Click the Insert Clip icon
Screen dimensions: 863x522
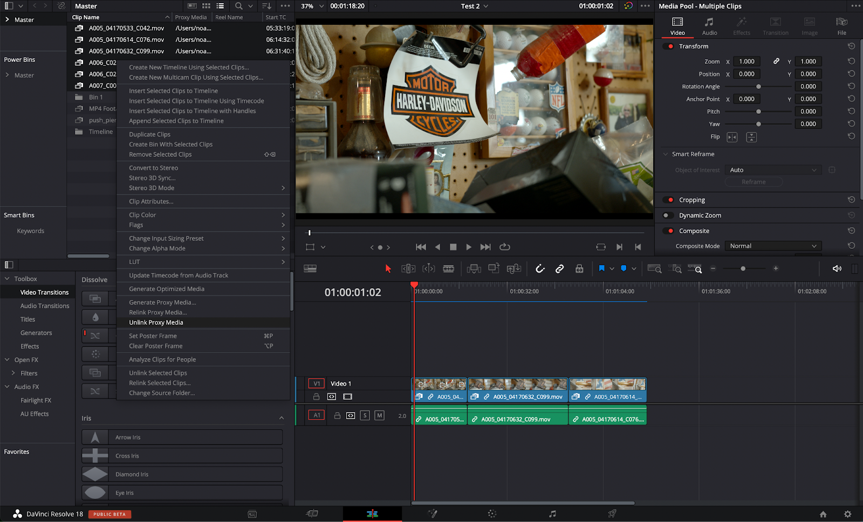coord(474,268)
